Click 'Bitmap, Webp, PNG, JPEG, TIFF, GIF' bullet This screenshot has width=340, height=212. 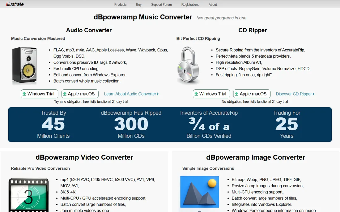click(266, 180)
